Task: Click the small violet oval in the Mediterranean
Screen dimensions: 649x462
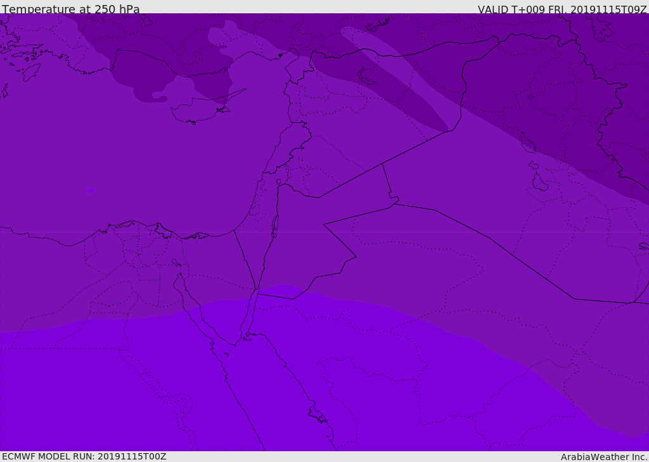Action: point(91,191)
